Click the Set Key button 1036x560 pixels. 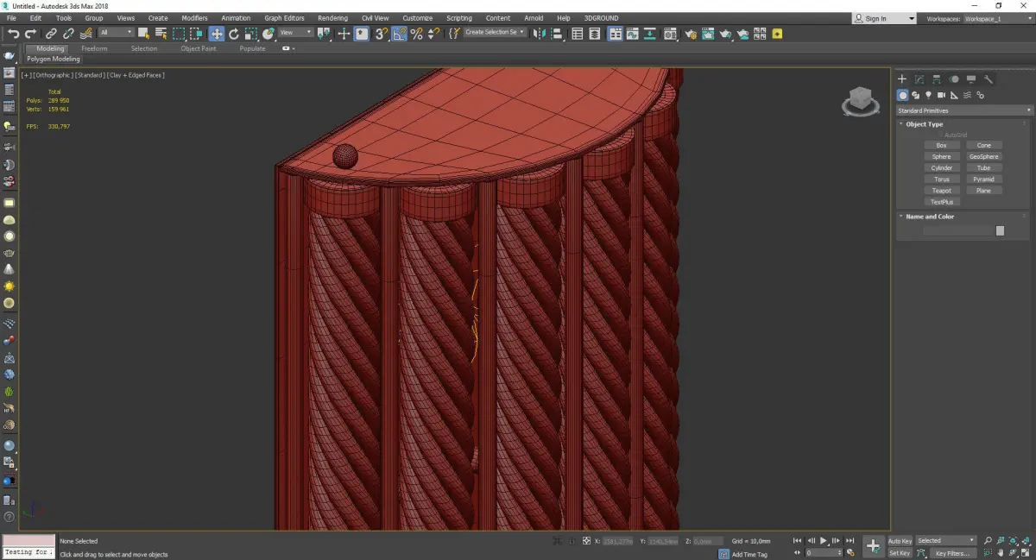point(900,553)
